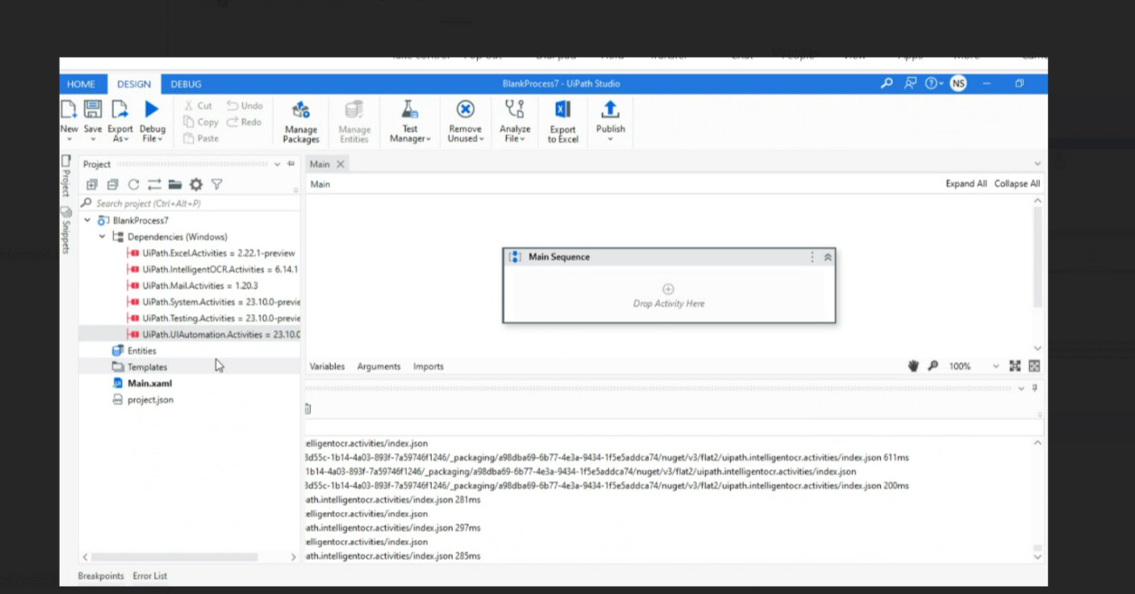Refresh the project panel
This screenshot has width=1135, height=594.
[x=133, y=183]
